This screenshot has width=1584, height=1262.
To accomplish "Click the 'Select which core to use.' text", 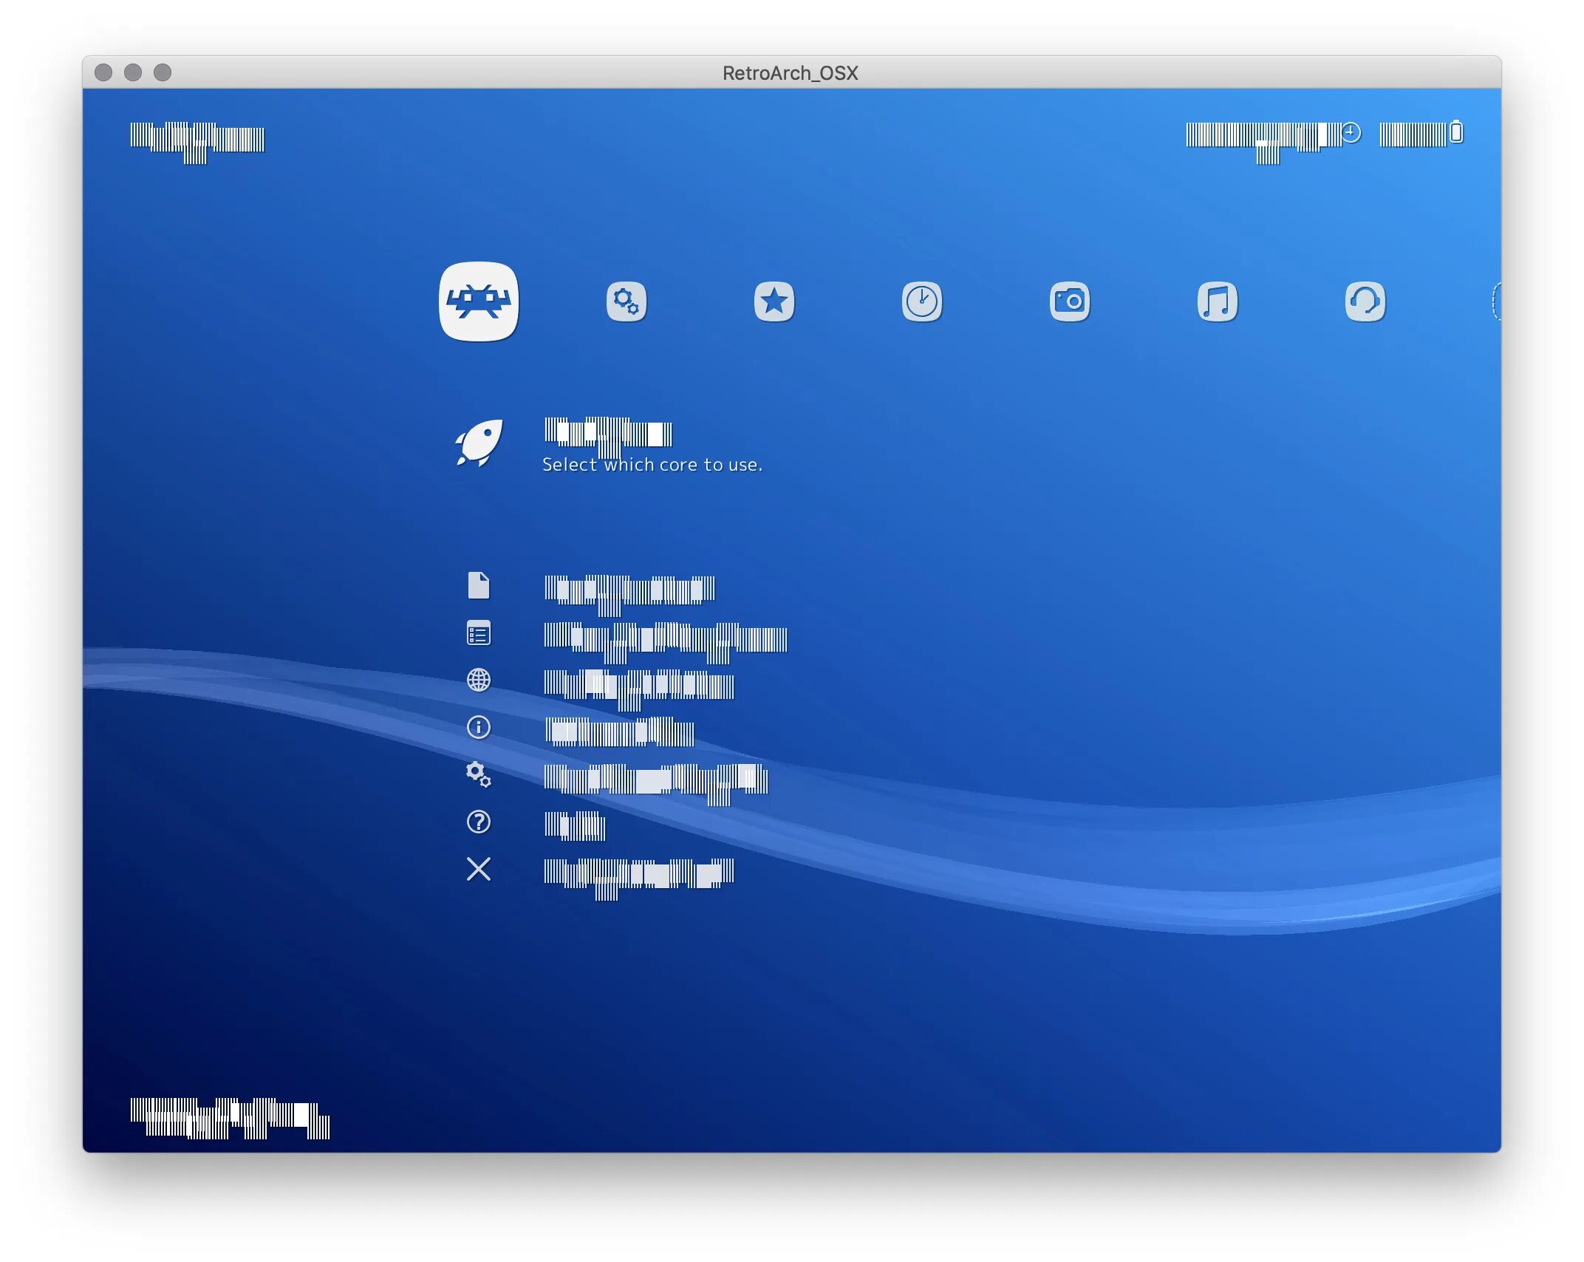I will [652, 465].
